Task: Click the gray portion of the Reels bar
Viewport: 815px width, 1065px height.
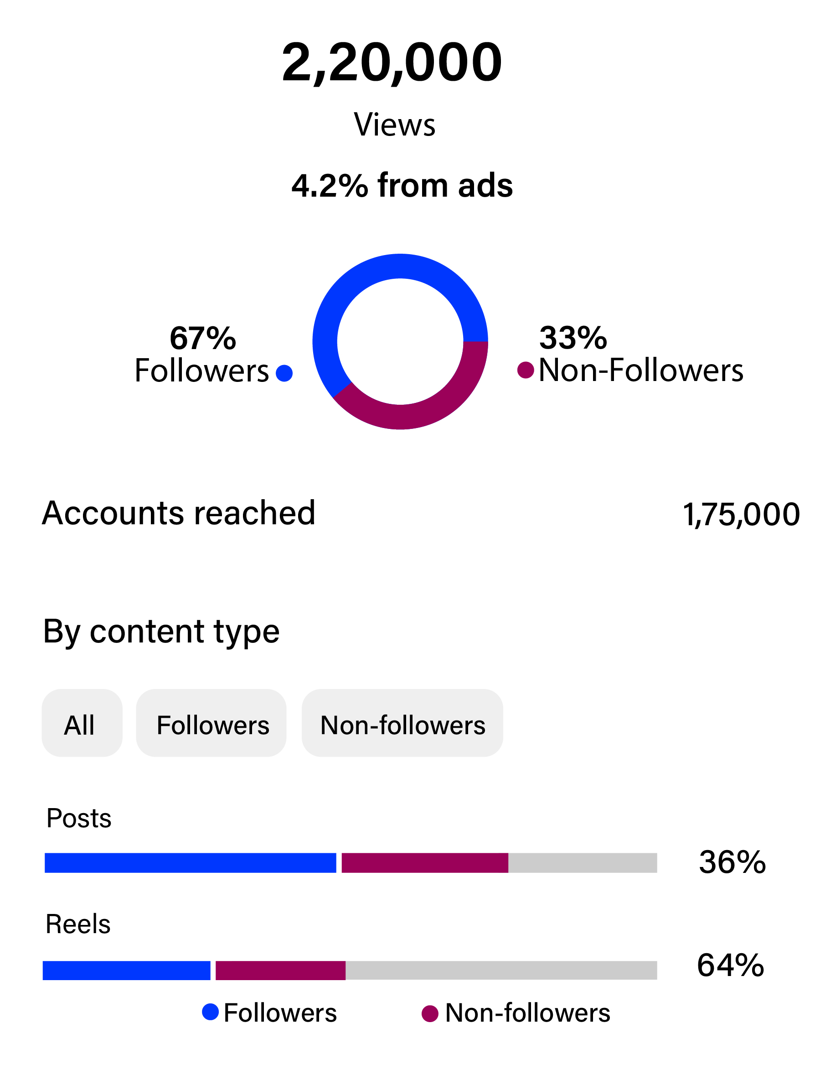Action: click(500, 970)
